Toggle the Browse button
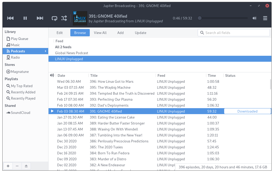This screenshot has height=173, width=274. [x=80, y=33]
